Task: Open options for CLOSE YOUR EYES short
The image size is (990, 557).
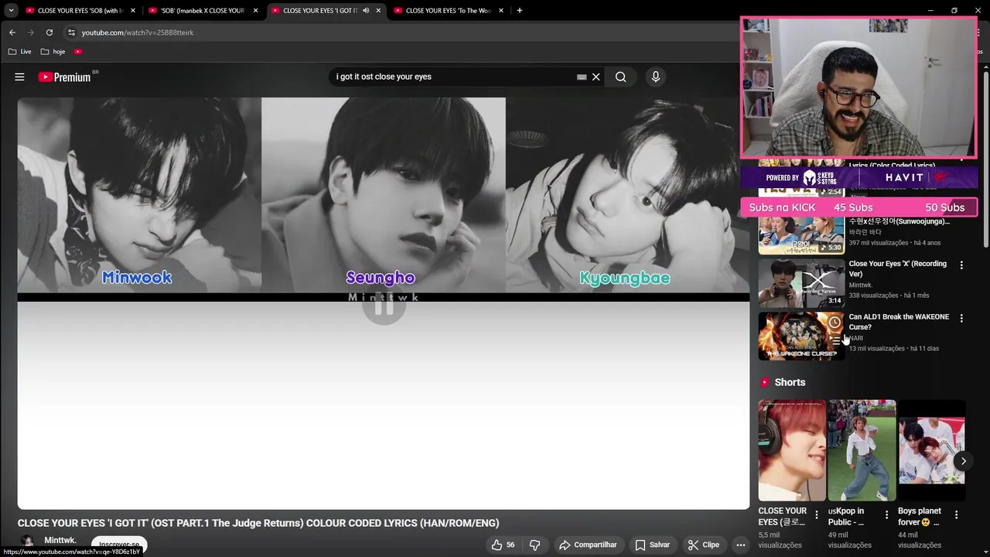Action: click(816, 514)
